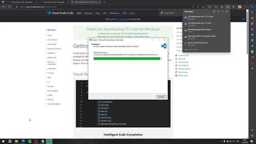Open the Subscribe link
The height and width of the screenshot is (144, 256).
click(182, 59)
